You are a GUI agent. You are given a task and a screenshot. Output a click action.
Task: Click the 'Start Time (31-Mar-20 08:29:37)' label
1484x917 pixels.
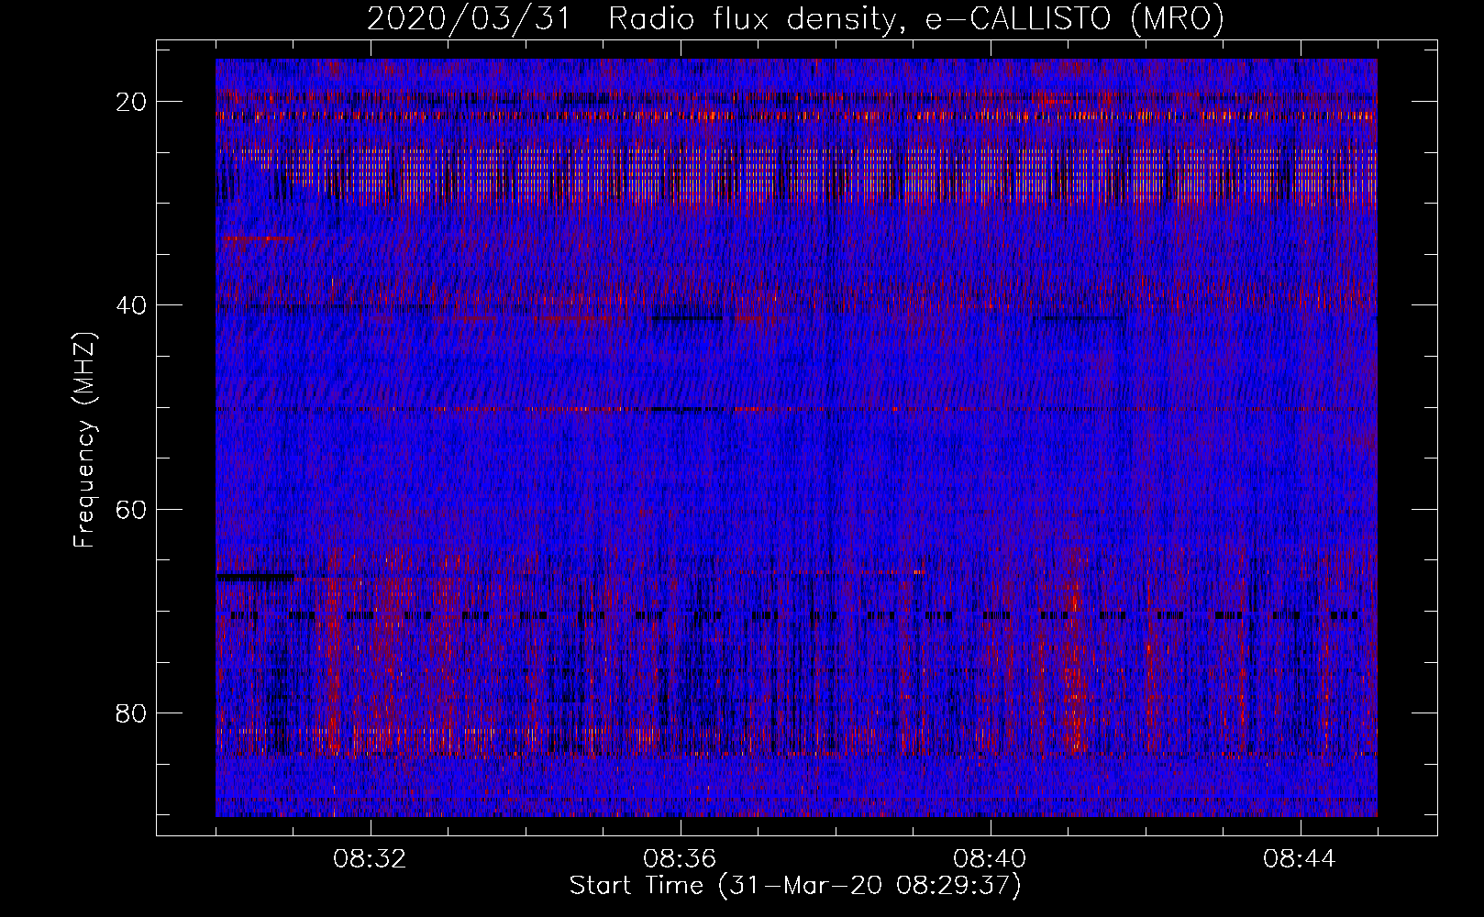tap(795, 886)
